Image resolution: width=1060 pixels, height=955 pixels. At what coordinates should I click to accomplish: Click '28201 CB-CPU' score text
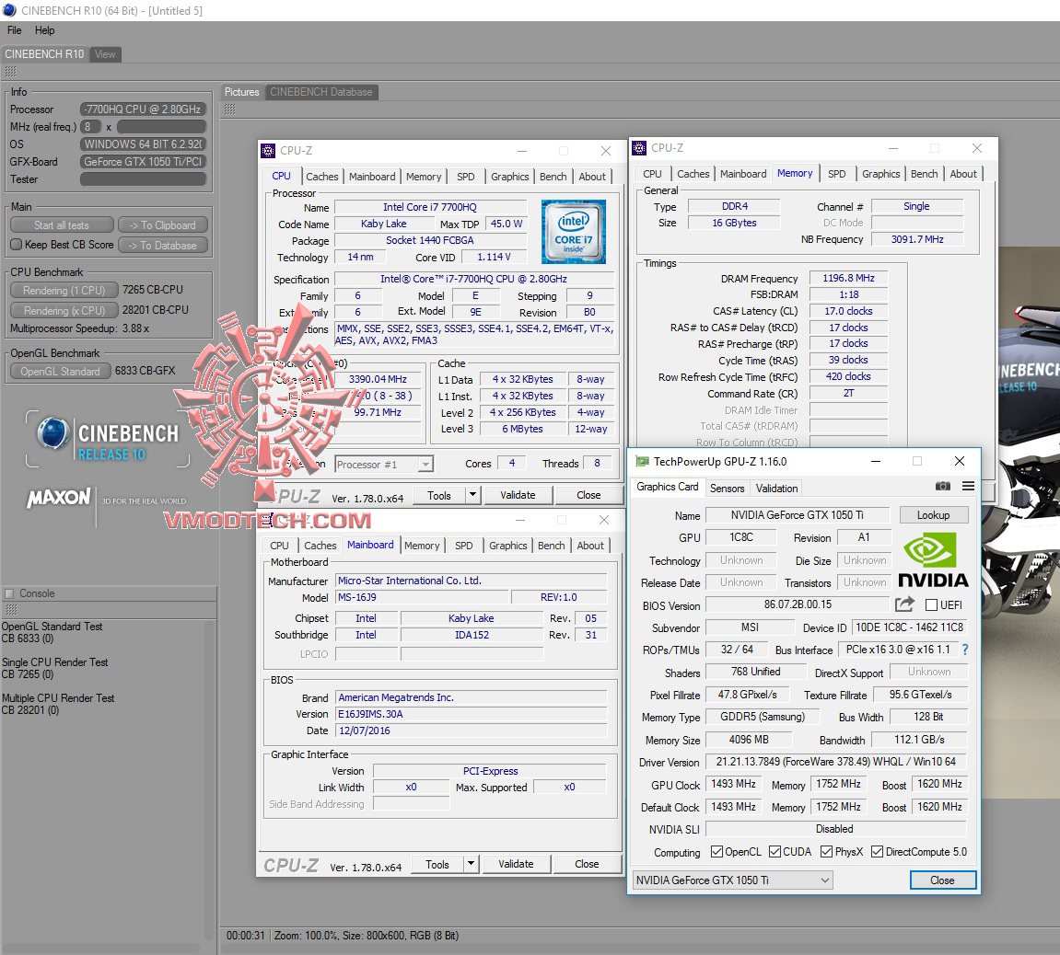(x=156, y=309)
